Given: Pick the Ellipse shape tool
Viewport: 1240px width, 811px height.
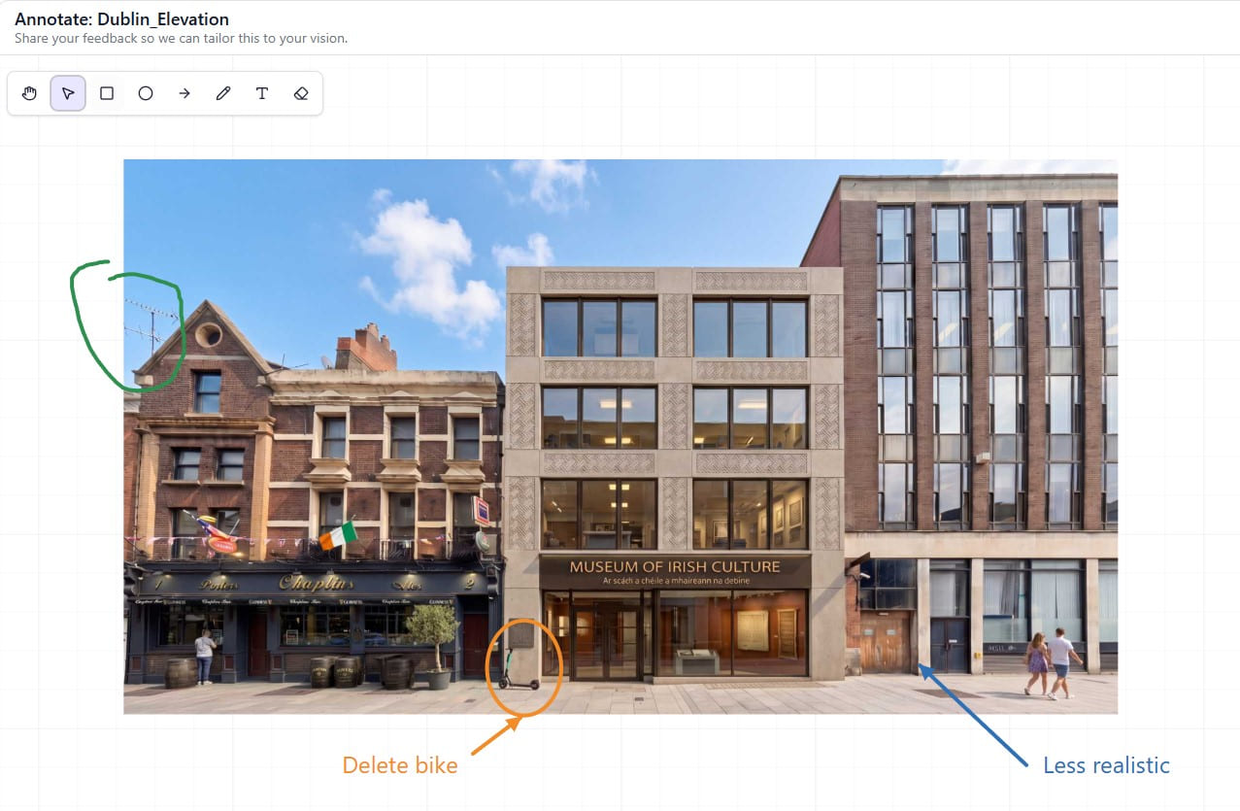Looking at the screenshot, I should (146, 93).
